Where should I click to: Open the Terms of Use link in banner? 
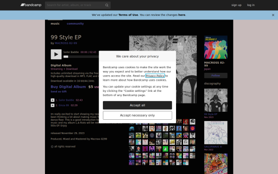(x=128, y=15)
